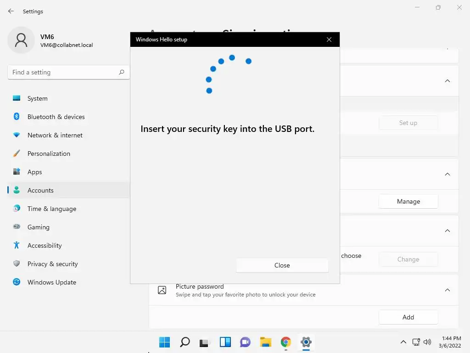This screenshot has width=470, height=353.
Task: Collapse the section above Change button
Action: [x=447, y=231]
